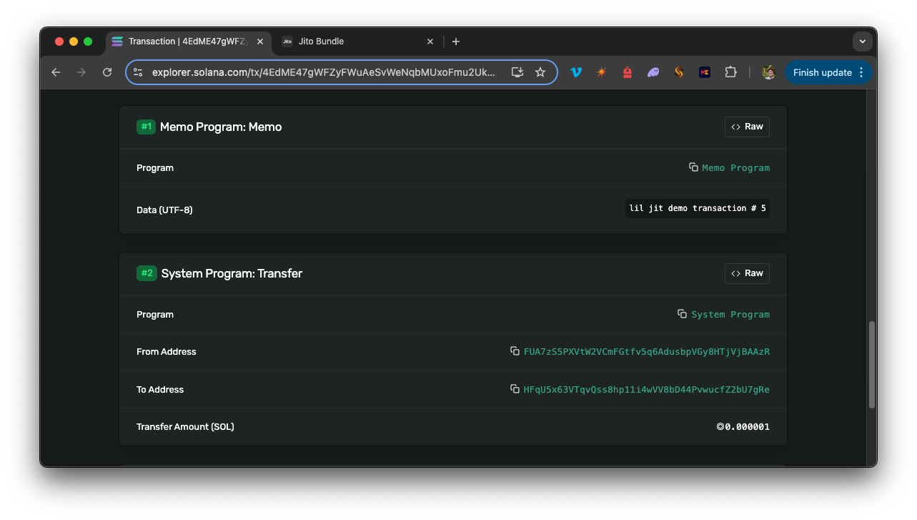Click the lil jit demo transaction memo data
The width and height of the screenshot is (917, 520).
(x=698, y=208)
